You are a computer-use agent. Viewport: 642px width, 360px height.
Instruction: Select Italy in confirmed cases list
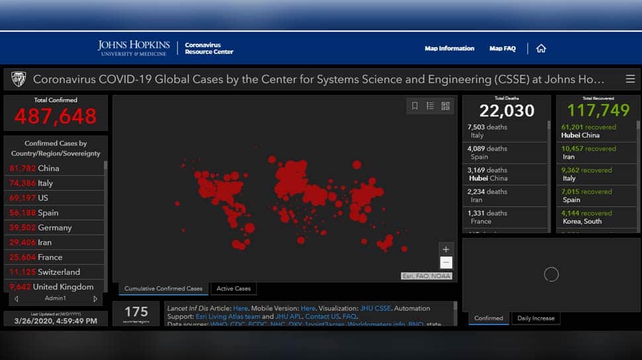point(54,183)
